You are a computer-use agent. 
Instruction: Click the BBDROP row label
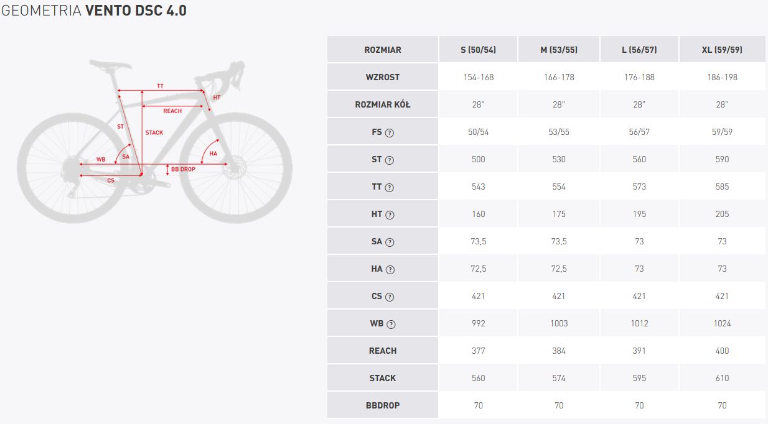pyautogui.click(x=383, y=405)
